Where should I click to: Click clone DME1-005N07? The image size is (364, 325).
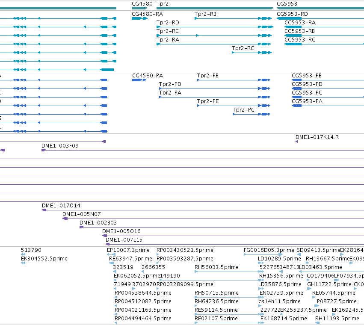(82, 214)
